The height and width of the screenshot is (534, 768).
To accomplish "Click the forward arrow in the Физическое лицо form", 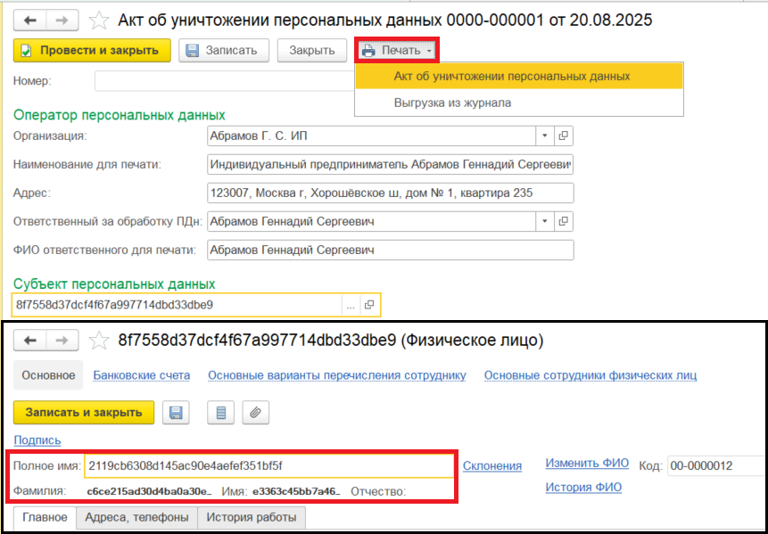I will (x=62, y=341).
